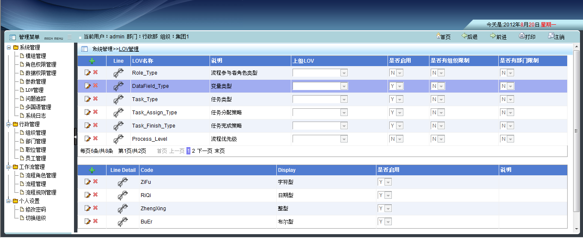
Task: Edit the Task_Type row pencil icon
Action: tap(88, 99)
